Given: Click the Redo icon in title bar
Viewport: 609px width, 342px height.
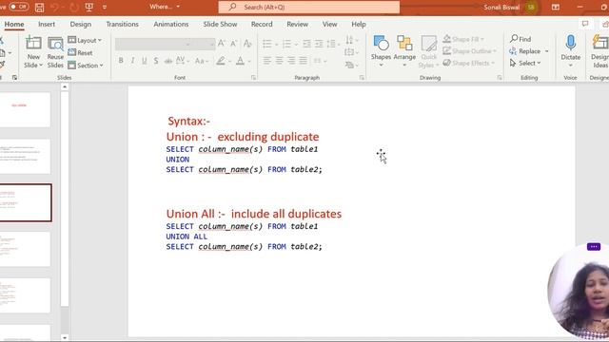Looking at the screenshot, I should [74, 7].
